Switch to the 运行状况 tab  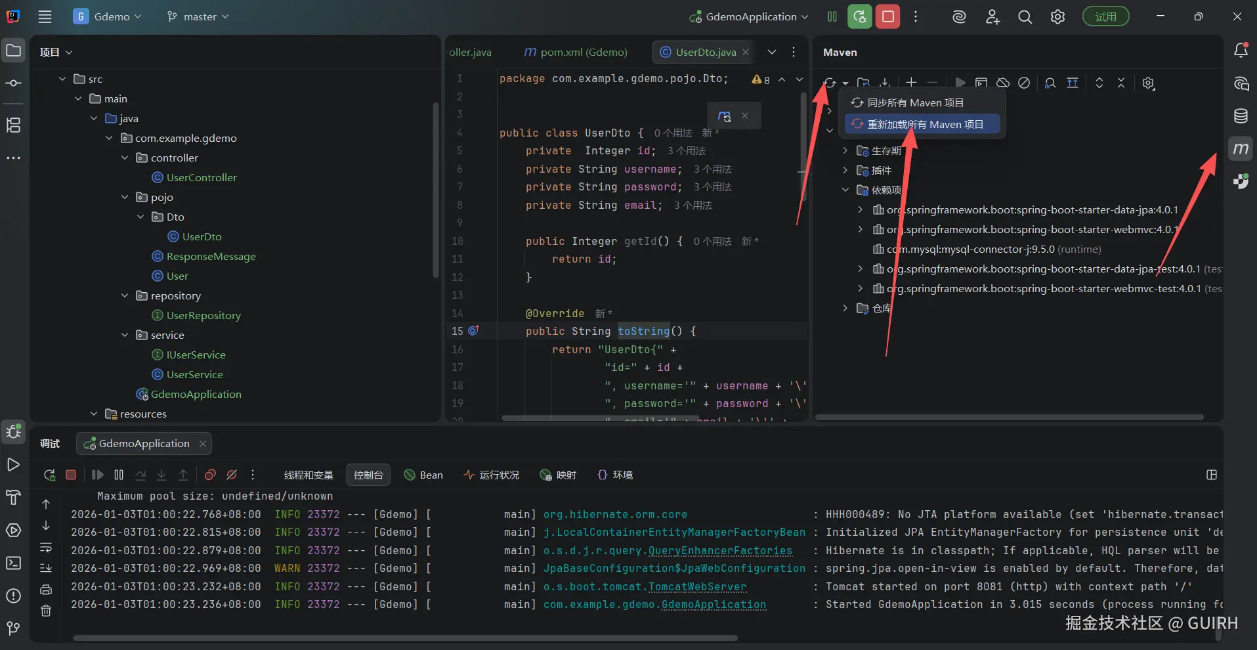click(491, 475)
